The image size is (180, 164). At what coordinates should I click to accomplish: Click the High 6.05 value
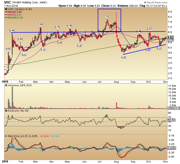80,6
